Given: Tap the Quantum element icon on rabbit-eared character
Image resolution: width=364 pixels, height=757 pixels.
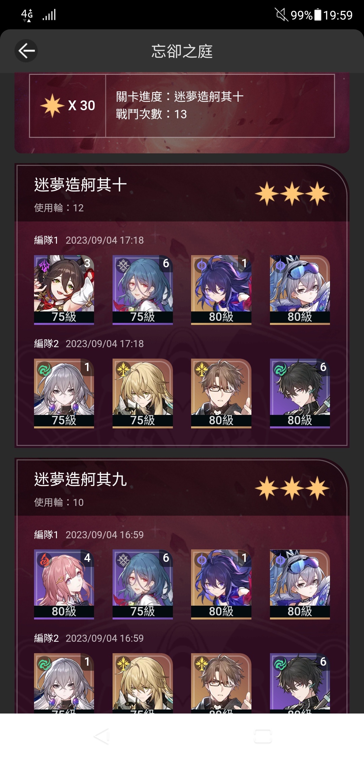Looking at the screenshot, I should click(44, 266).
